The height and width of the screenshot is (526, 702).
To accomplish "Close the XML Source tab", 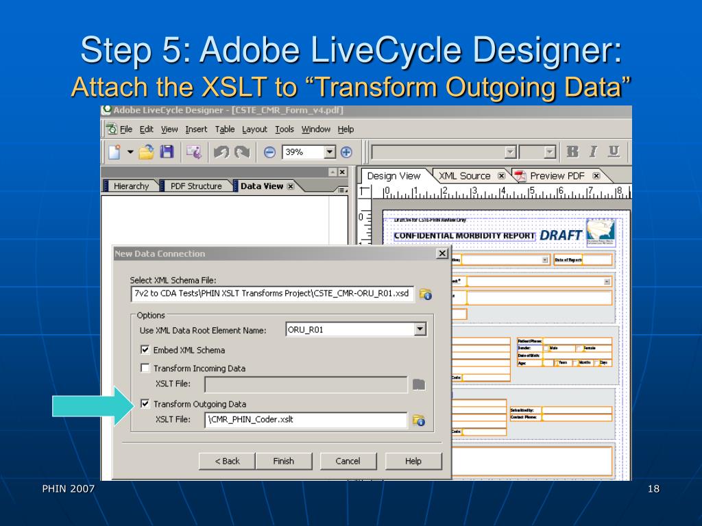I will click(x=501, y=176).
